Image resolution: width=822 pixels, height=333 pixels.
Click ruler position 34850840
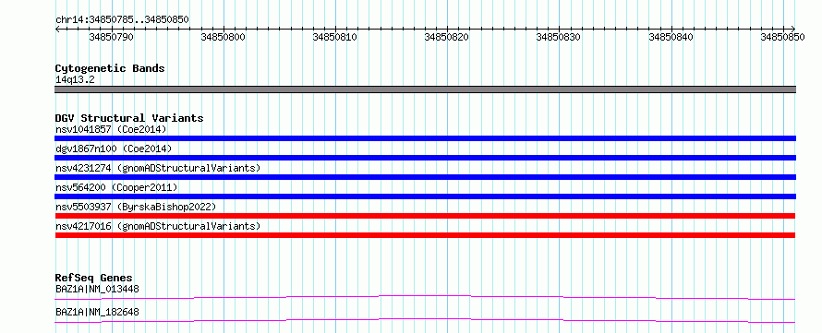(x=671, y=37)
